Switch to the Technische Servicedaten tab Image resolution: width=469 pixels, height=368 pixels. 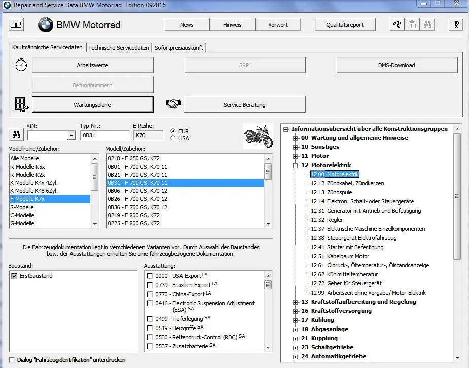(x=118, y=47)
